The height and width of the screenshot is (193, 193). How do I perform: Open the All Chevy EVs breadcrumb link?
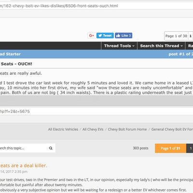point(93,129)
